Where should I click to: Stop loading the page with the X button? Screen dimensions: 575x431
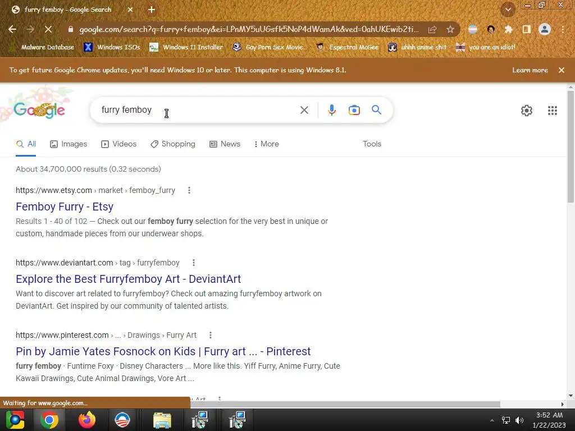(48, 29)
